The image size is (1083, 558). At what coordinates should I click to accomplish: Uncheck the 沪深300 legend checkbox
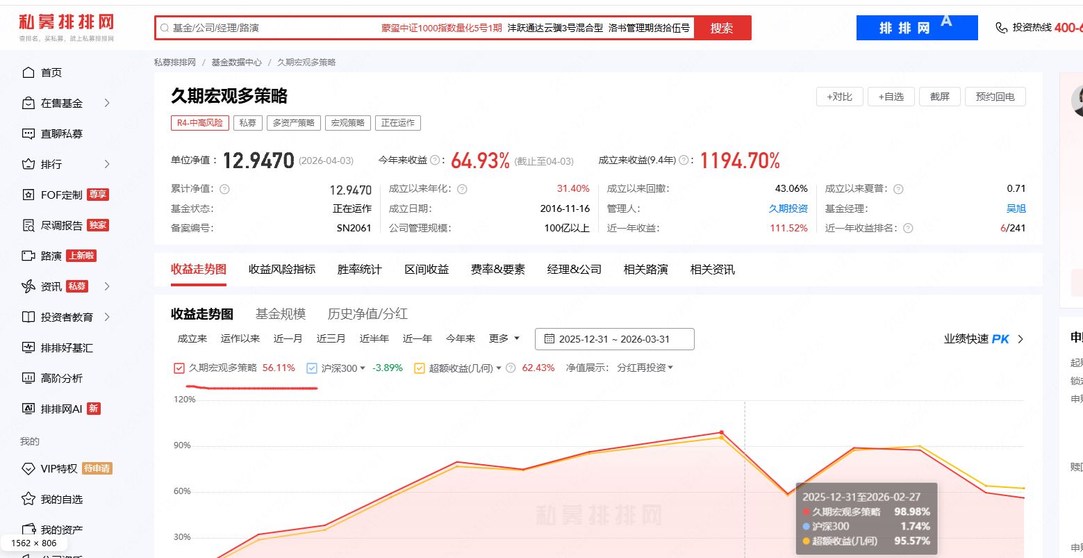[x=311, y=368]
